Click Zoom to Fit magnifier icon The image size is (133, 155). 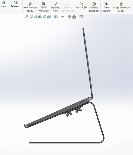tap(26, 17)
